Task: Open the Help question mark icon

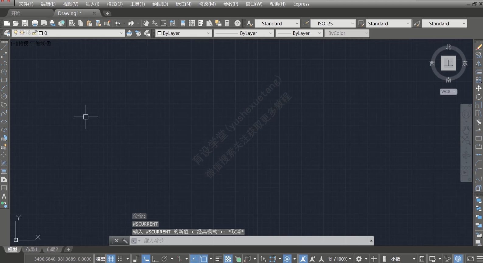Action: pyautogui.click(x=238, y=23)
